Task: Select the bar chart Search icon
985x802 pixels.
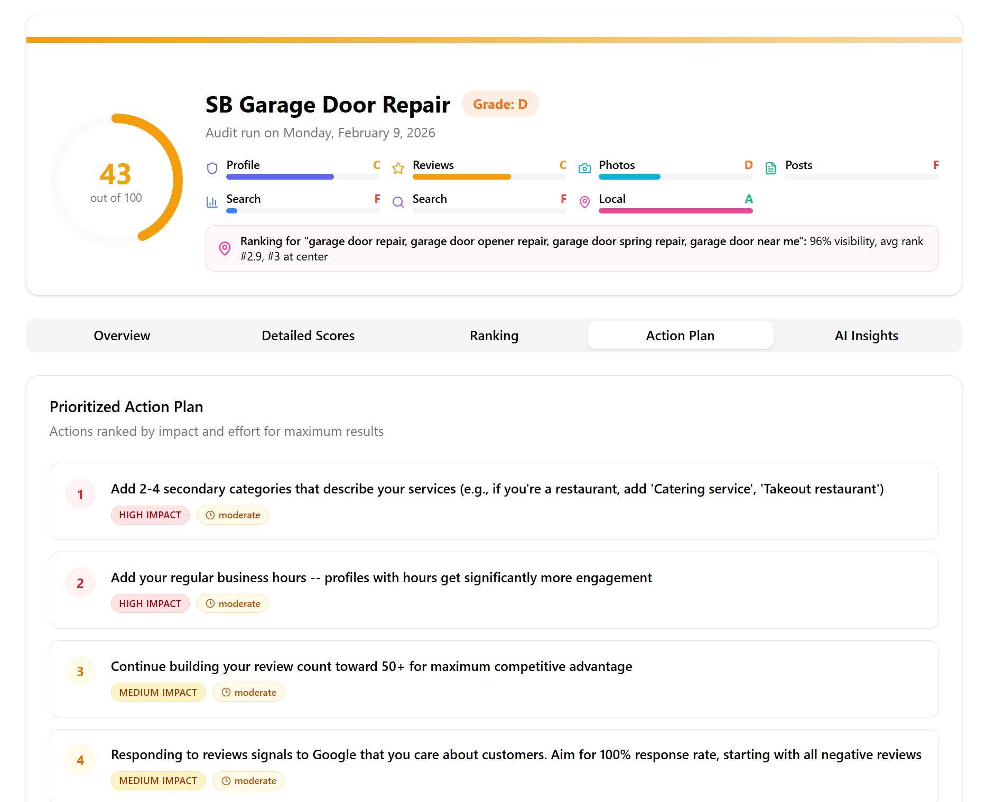Action: click(212, 202)
